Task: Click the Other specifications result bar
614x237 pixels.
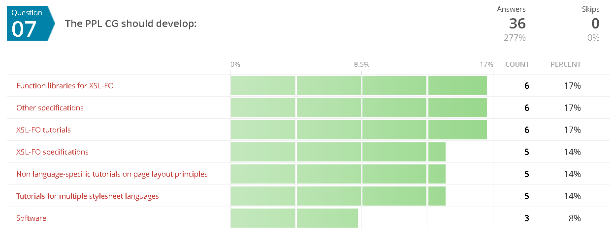Action: 358,108
